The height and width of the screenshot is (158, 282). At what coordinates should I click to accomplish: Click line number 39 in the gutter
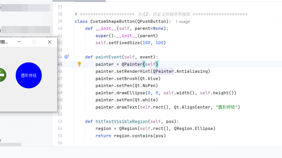[x=60, y=22]
